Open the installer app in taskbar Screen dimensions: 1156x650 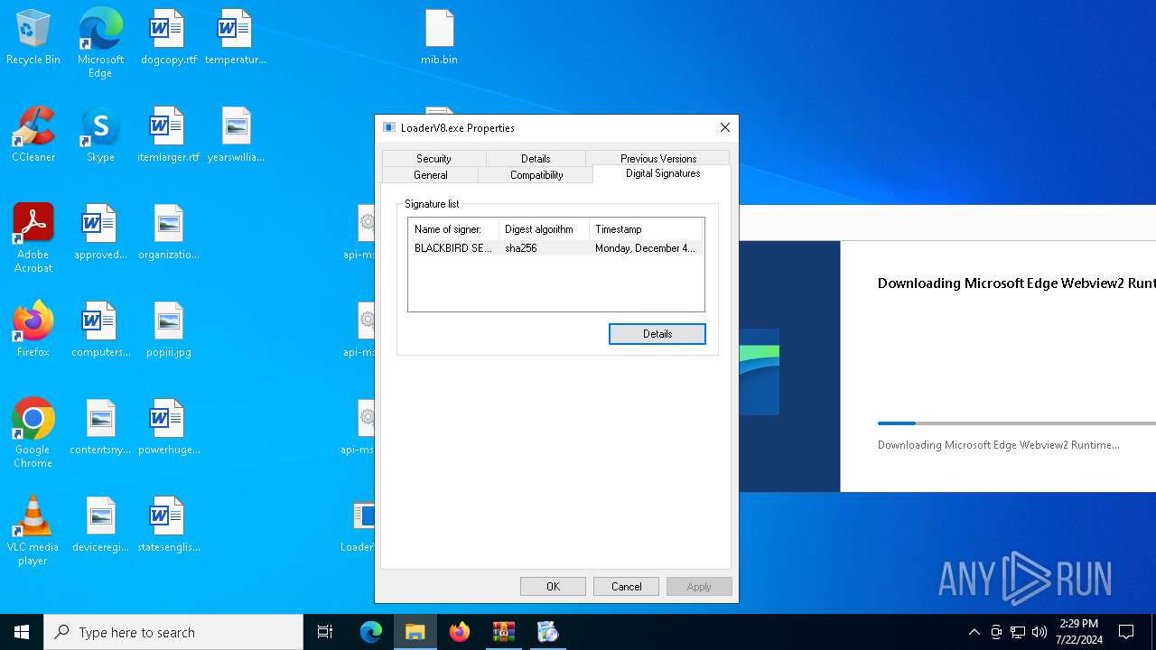click(548, 632)
